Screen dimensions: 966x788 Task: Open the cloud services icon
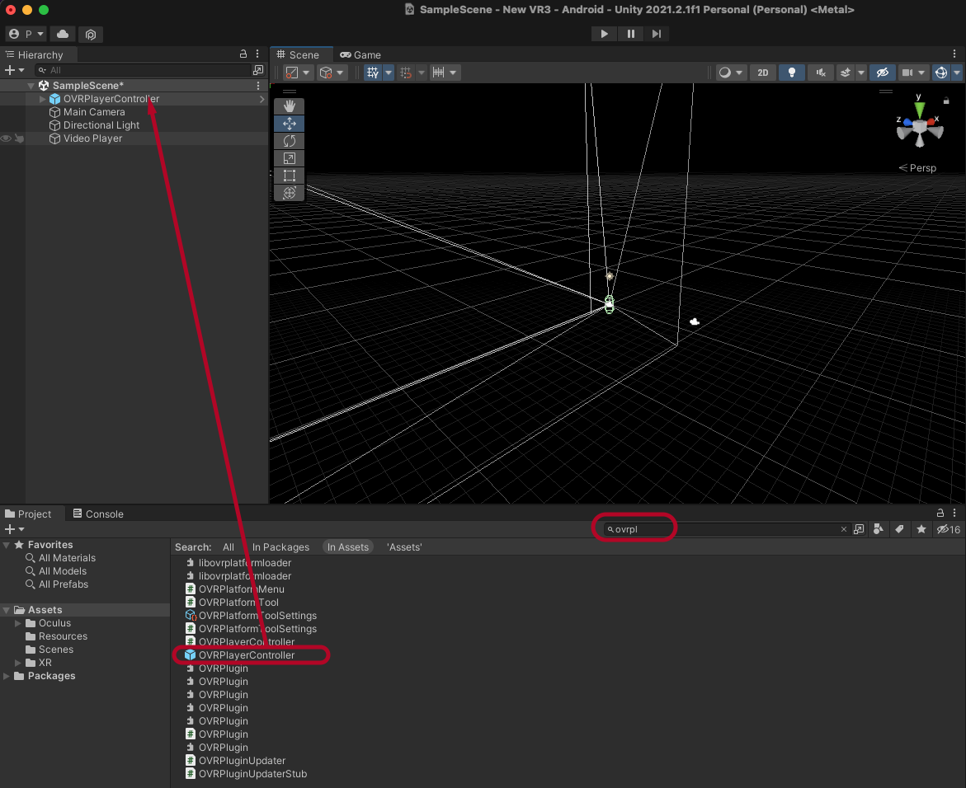(x=63, y=34)
